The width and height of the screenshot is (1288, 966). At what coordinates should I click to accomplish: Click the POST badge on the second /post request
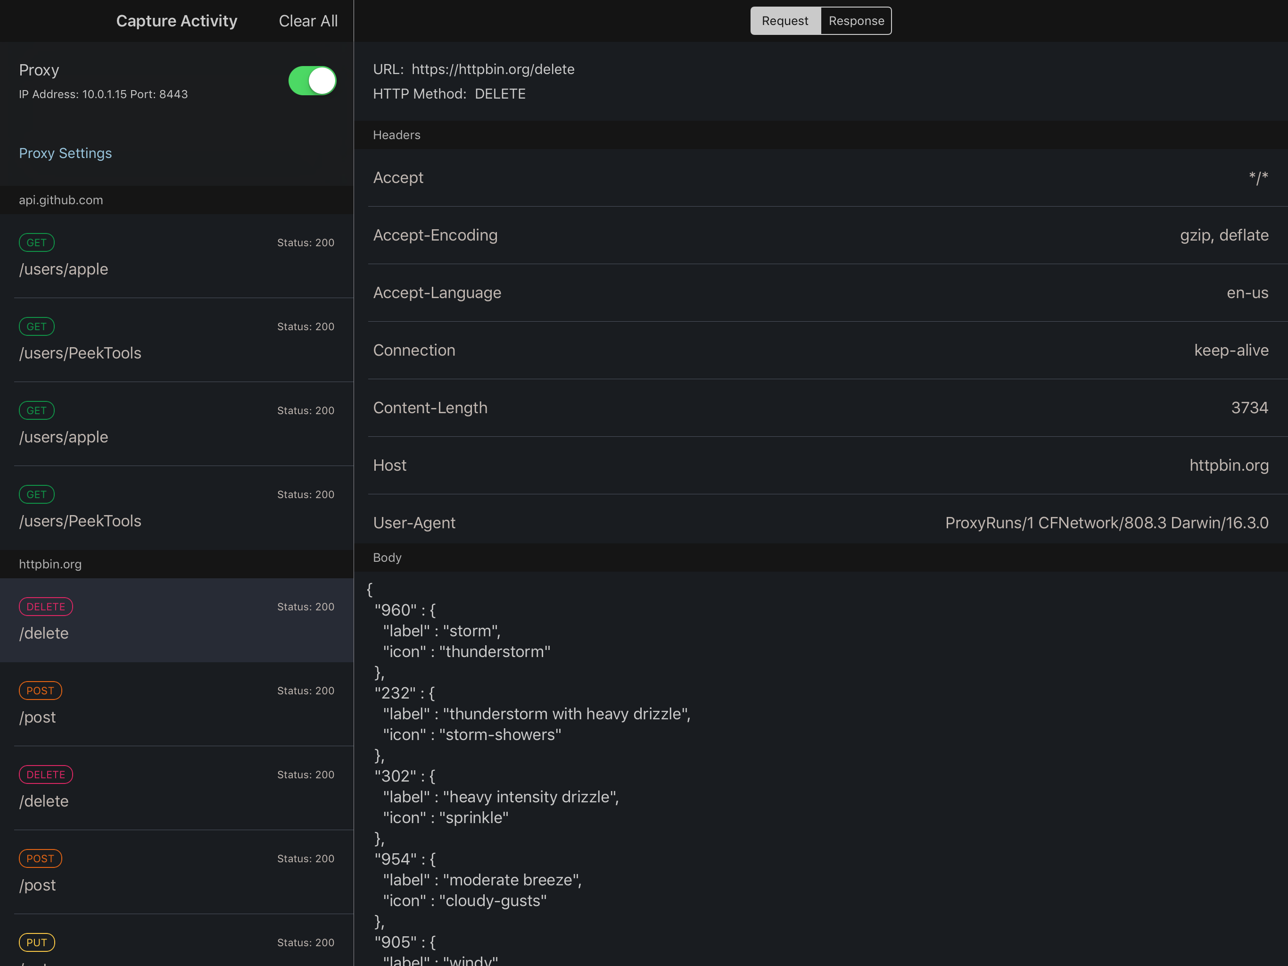(40, 858)
